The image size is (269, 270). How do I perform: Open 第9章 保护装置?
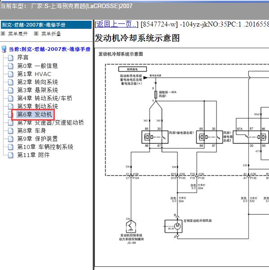(x=37, y=139)
